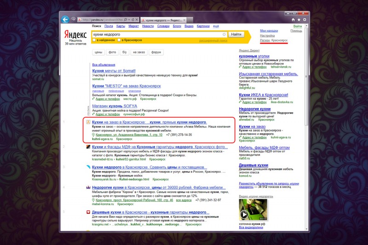Click favicon of the krasmebel-td.ru result

[88, 147]
